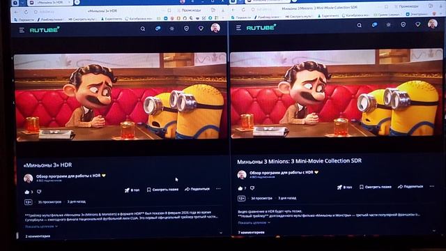Click channel avatar under SDR video
The width and height of the screenshot is (446, 251).
242,174
